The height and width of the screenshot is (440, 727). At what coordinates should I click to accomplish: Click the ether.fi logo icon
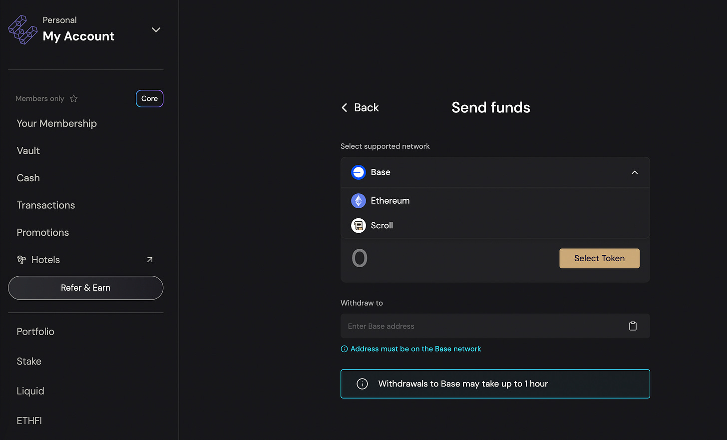23,30
